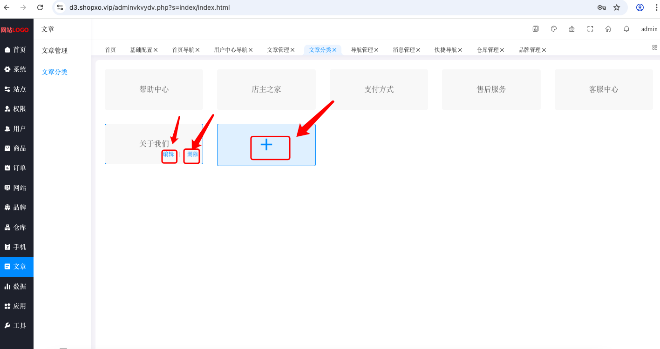Open the browser profile icon

pyautogui.click(x=640, y=7)
